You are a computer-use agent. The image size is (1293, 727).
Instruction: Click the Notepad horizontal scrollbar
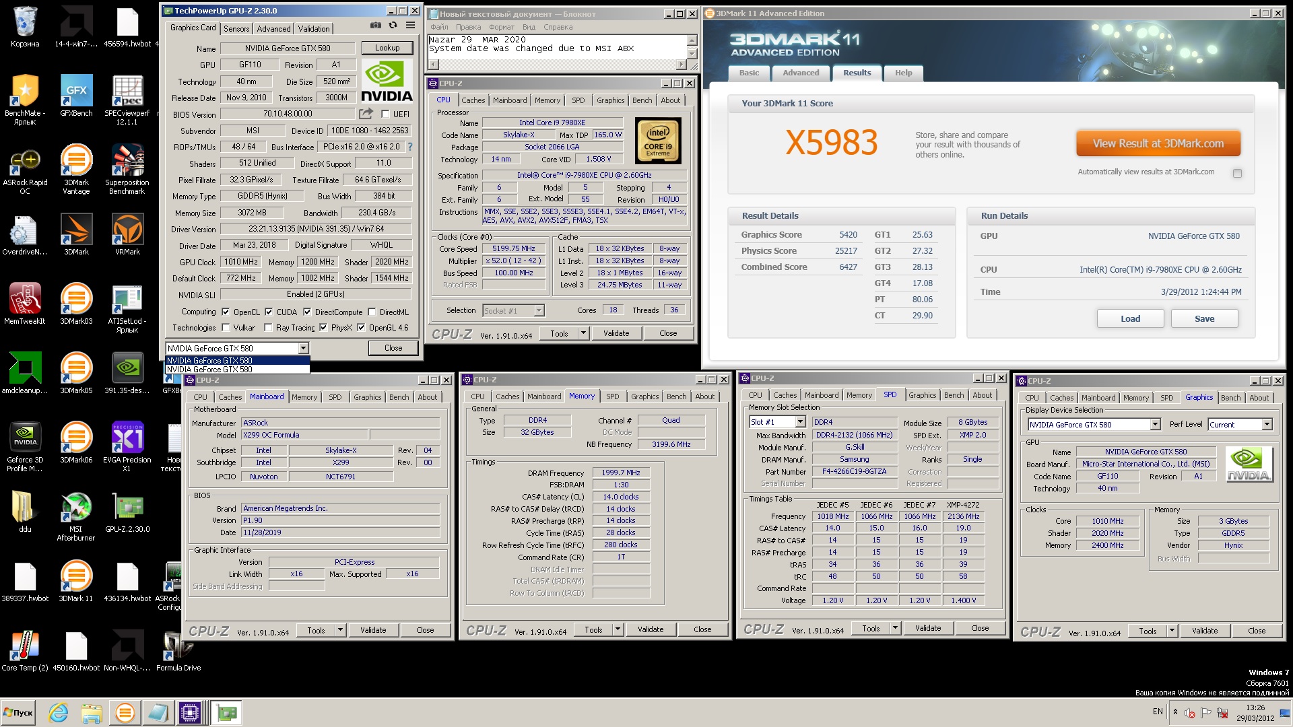pos(558,65)
